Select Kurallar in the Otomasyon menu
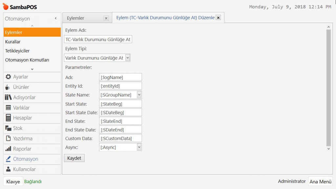Image resolution: width=336 pixels, height=189 pixels. click(x=13, y=42)
